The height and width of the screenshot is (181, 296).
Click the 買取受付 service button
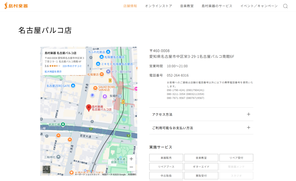coord(201,176)
